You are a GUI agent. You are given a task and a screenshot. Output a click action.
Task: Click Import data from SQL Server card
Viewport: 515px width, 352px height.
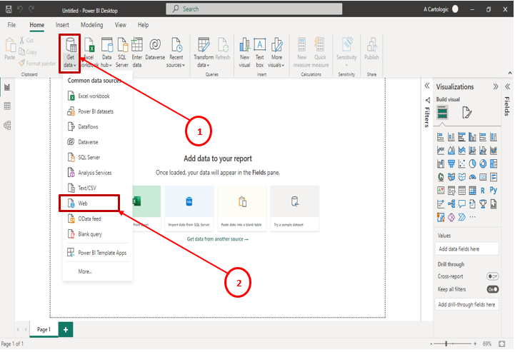[x=189, y=208]
